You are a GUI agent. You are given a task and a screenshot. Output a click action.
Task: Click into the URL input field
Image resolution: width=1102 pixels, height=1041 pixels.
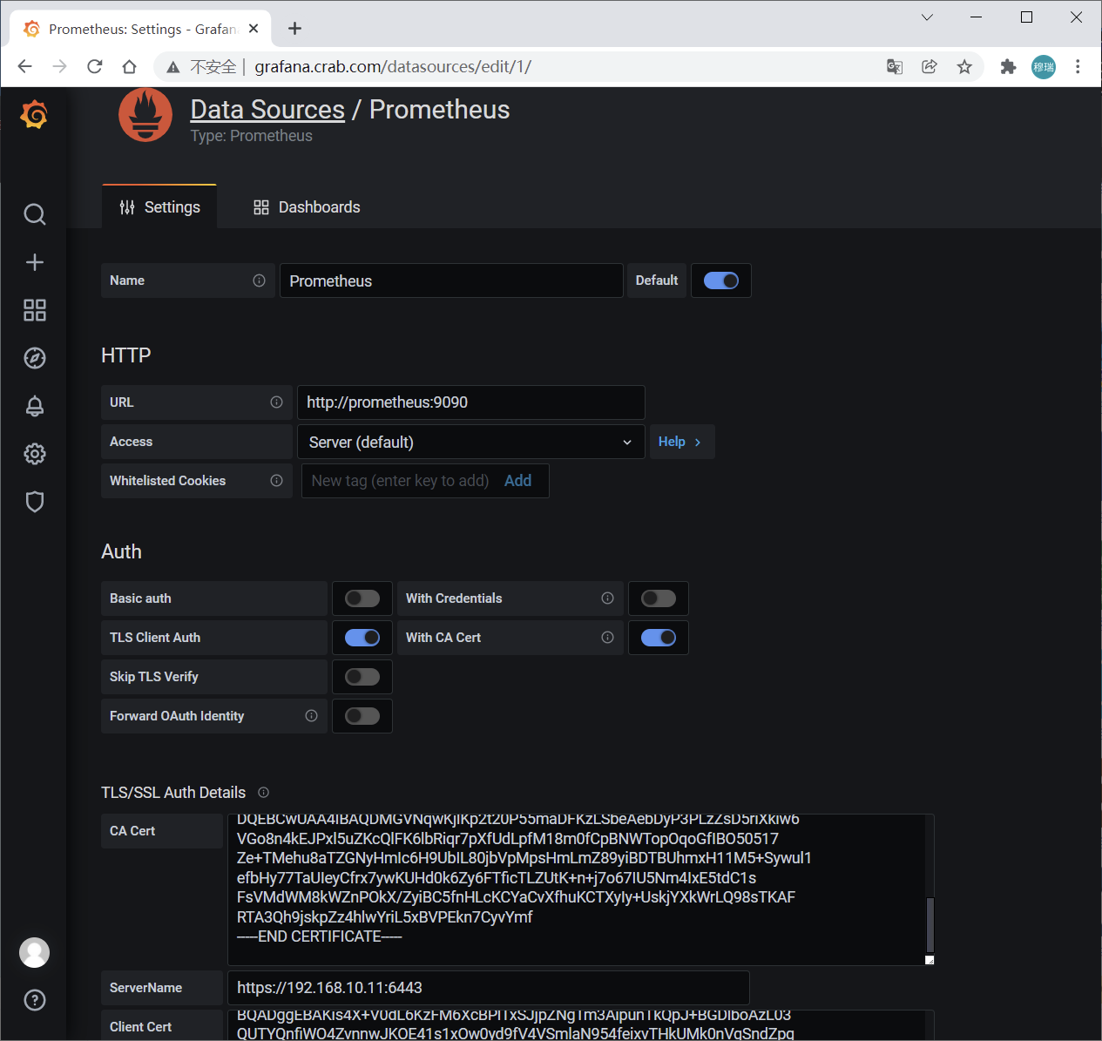[471, 402]
